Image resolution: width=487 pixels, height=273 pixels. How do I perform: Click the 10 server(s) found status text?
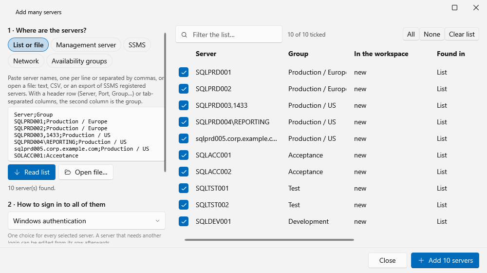click(x=32, y=188)
